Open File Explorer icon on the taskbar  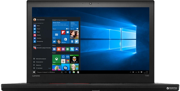[x=74, y=72]
